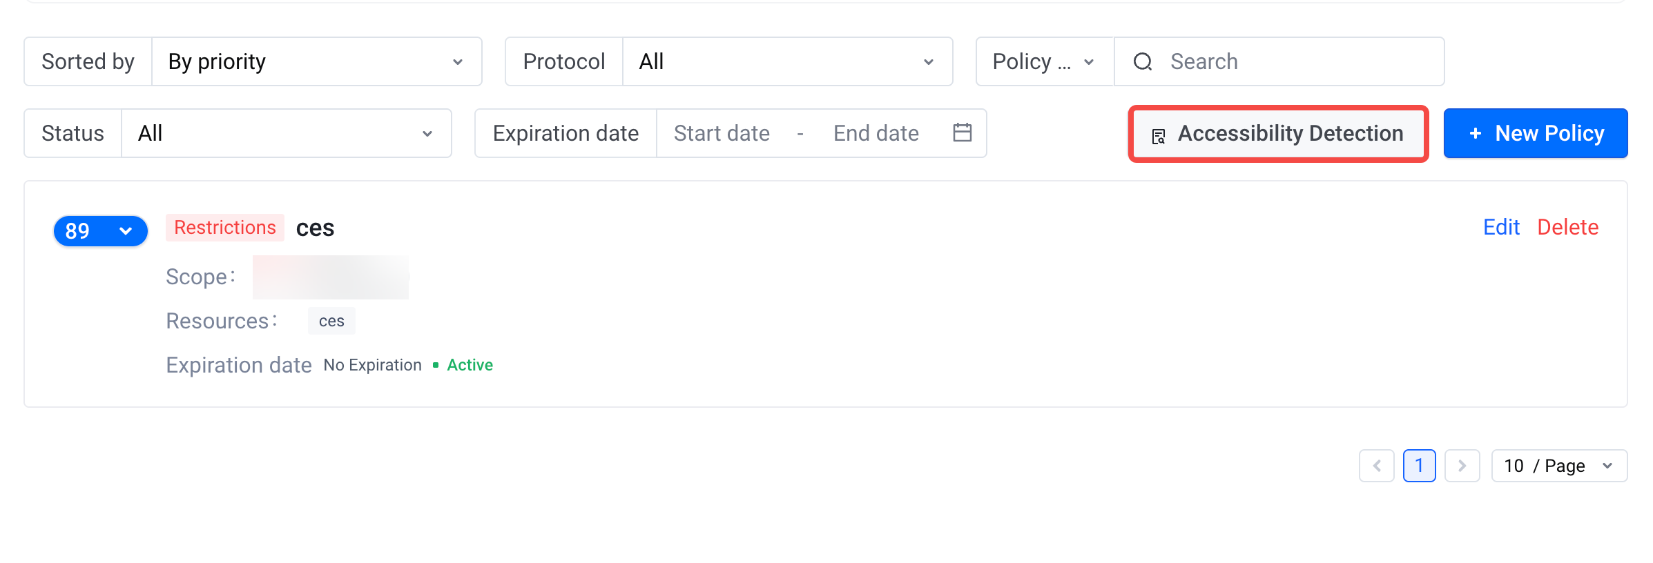1653x563 pixels.
Task: Create a New Policy
Action: pos(1536,133)
